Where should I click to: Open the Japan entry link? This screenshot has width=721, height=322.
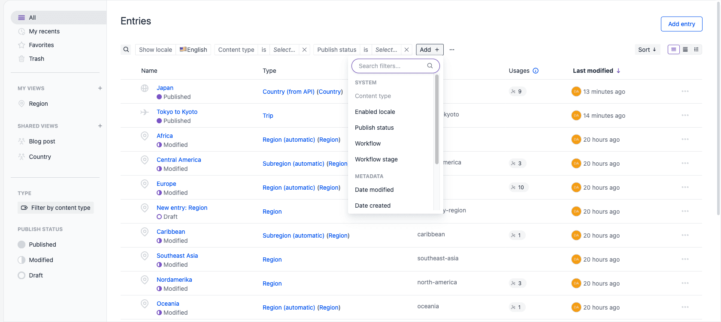tap(165, 88)
